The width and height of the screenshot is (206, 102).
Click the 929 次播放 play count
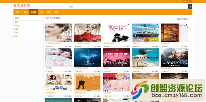[x=68, y=47]
